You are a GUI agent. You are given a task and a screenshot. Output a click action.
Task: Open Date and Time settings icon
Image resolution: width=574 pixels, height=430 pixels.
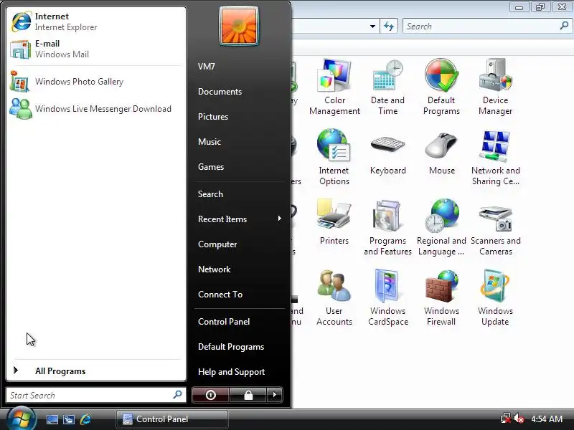pos(387,87)
